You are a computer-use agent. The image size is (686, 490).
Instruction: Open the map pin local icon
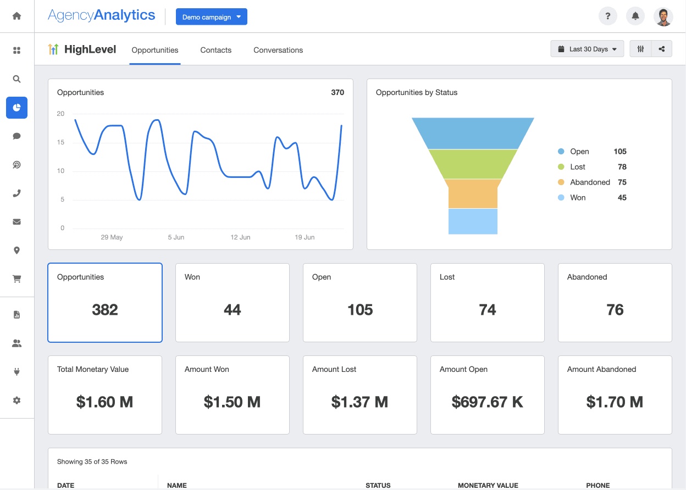(x=16, y=250)
